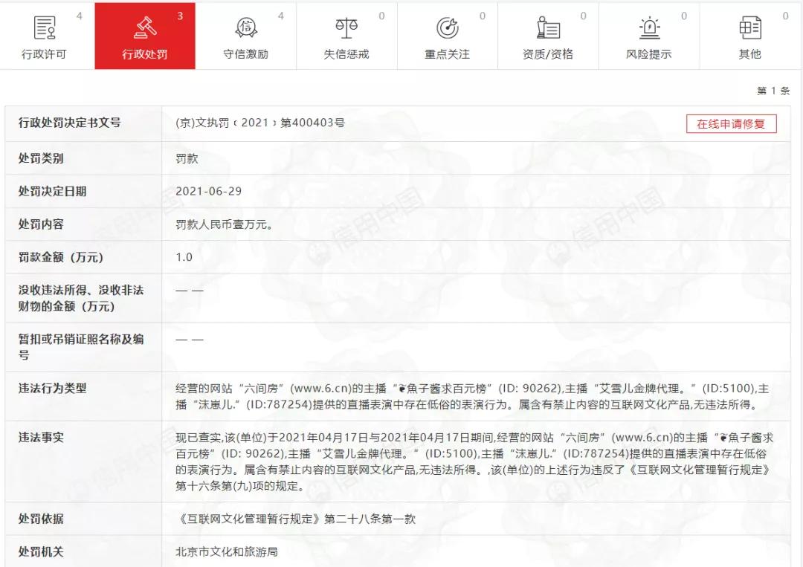Open the 失信惩戒 scales icon
Viewport: 803px width, 567px height.
tap(346, 27)
